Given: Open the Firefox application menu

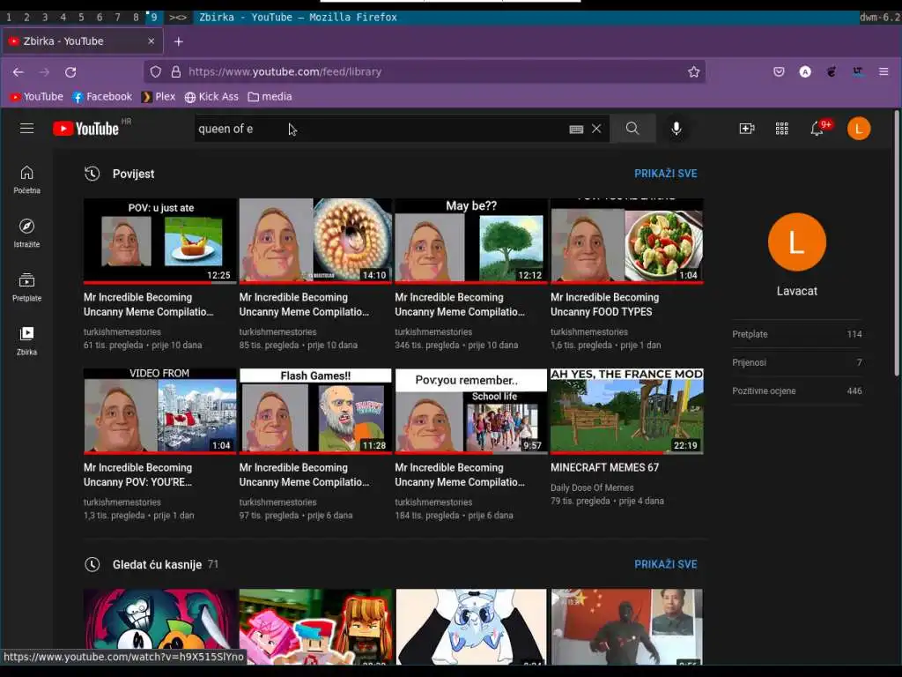Looking at the screenshot, I should (x=884, y=72).
